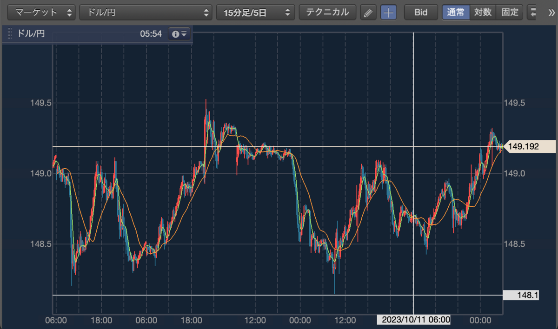Click the 05:54 time in chart header
Image resolution: width=558 pixels, height=329 pixels.
point(151,34)
